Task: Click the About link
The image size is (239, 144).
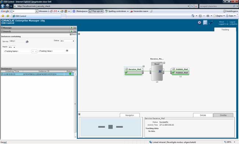Action: tap(221, 22)
